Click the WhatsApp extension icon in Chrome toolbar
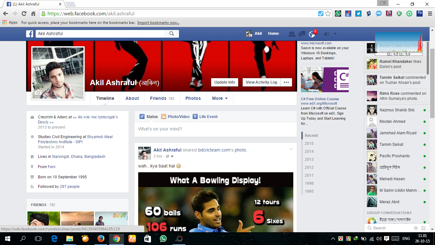This screenshot has height=245, width=435. [x=338, y=14]
